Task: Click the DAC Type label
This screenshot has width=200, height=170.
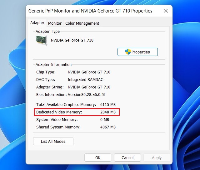Action: click(46, 80)
